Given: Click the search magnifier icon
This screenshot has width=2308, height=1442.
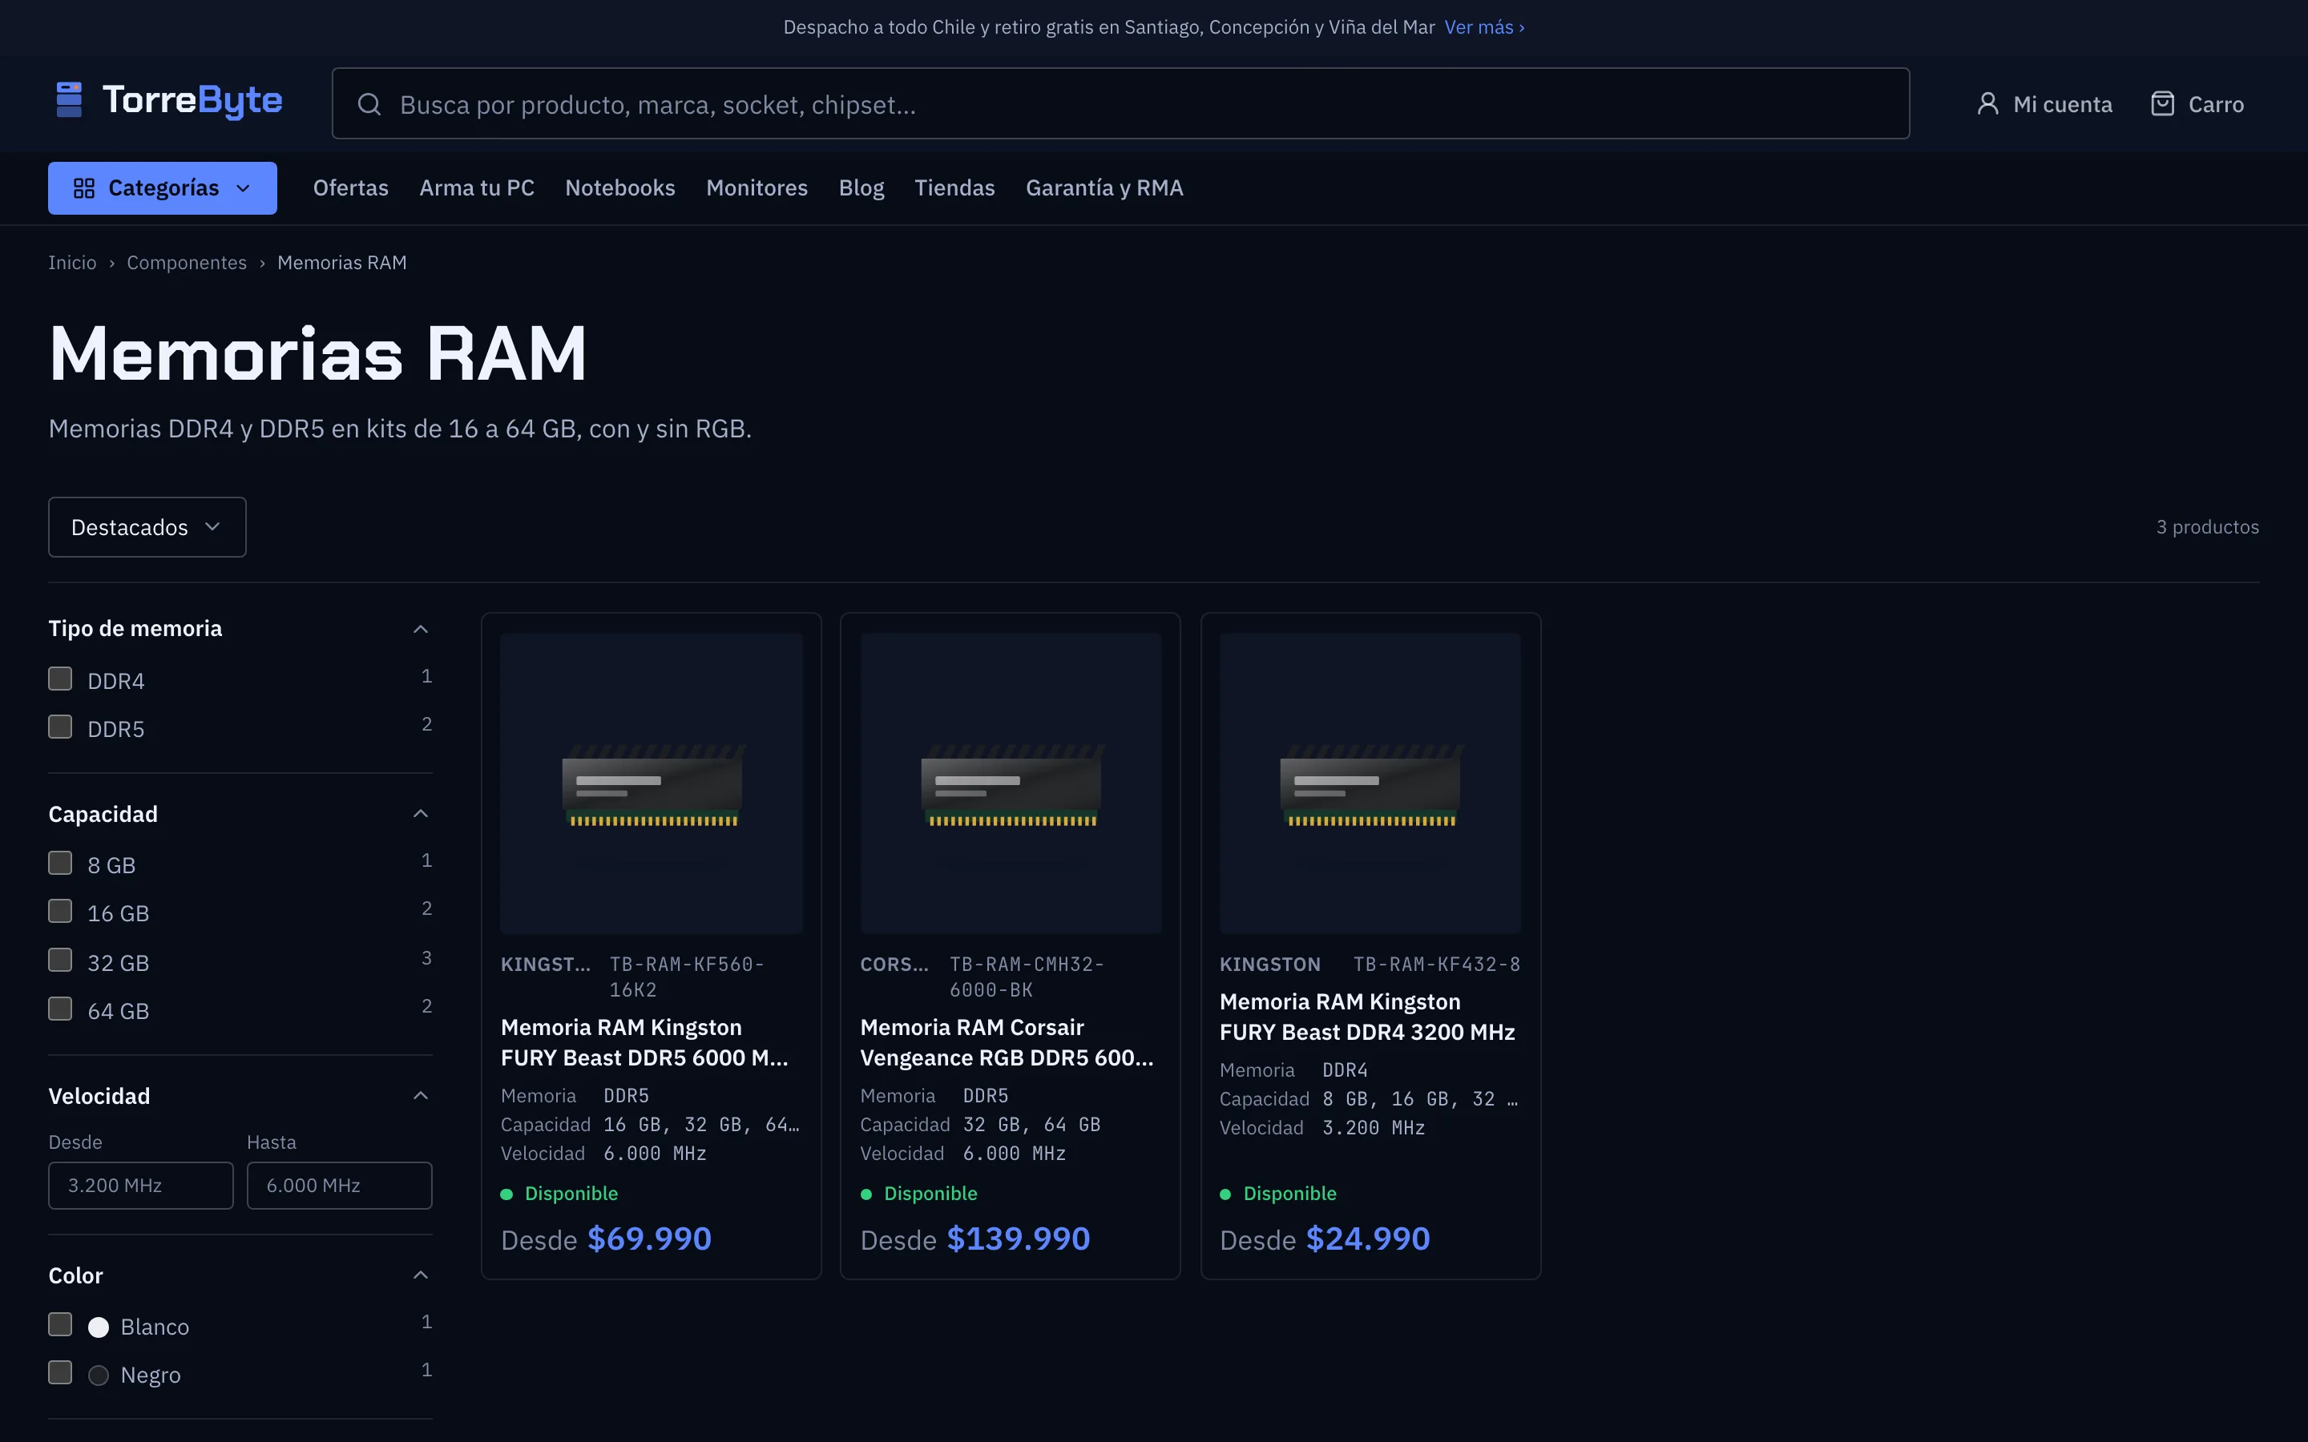Looking at the screenshot, I should [369, 105].
